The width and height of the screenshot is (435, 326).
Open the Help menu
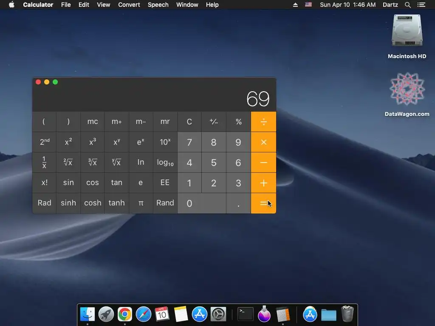tap(212, 5)
